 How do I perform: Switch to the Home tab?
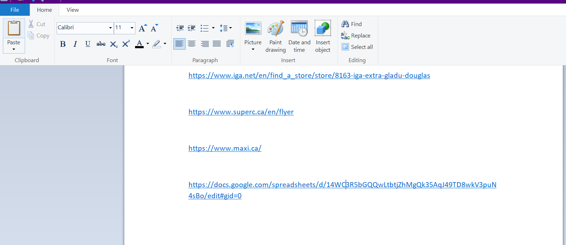coord(44,10)
